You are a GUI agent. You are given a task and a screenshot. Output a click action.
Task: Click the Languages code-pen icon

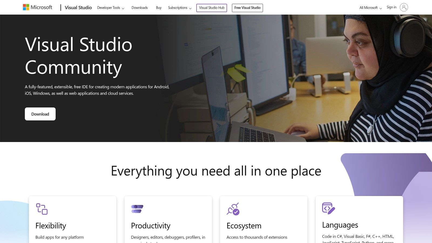pyautogui.click(x=329, y=208)
